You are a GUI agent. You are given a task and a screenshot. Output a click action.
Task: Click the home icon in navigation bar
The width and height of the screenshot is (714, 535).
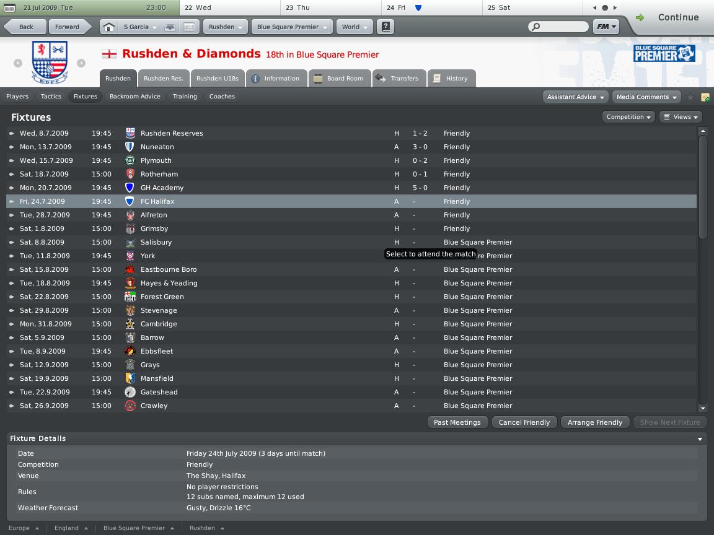point(108,27)
